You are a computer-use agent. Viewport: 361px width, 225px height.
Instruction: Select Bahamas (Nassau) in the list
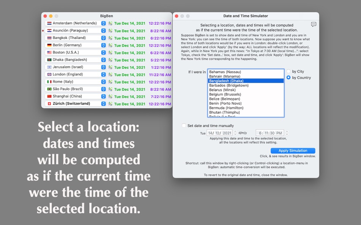click(246, 72)
